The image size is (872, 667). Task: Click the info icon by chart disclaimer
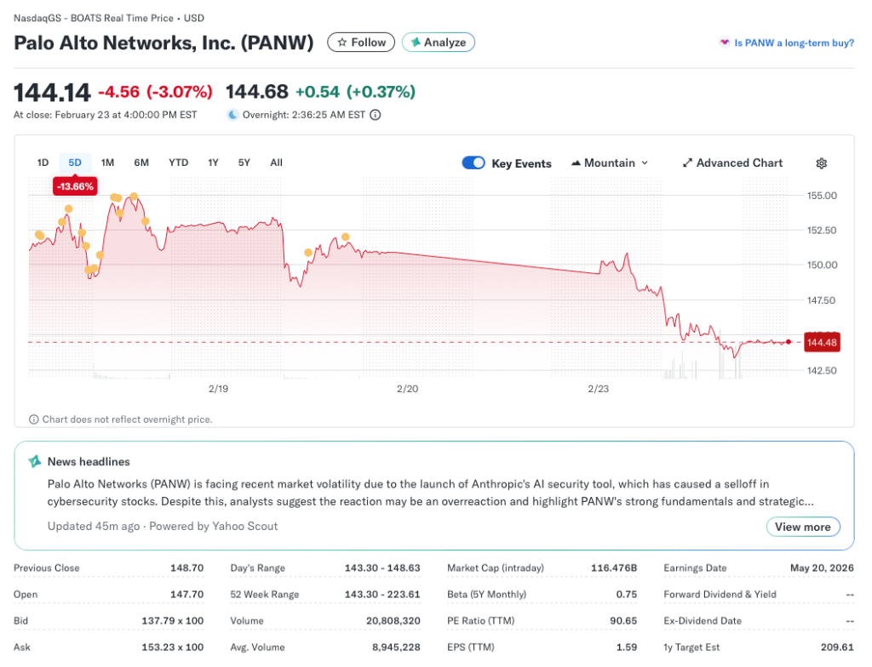click(x=34, y=419)
